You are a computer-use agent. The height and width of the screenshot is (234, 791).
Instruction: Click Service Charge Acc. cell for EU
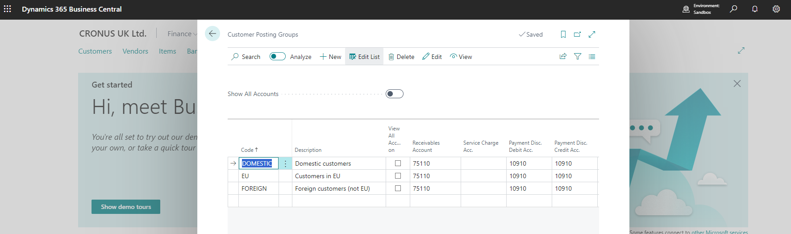tap(483, 176)
